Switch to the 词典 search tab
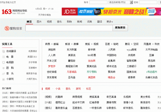 point(90,22)
